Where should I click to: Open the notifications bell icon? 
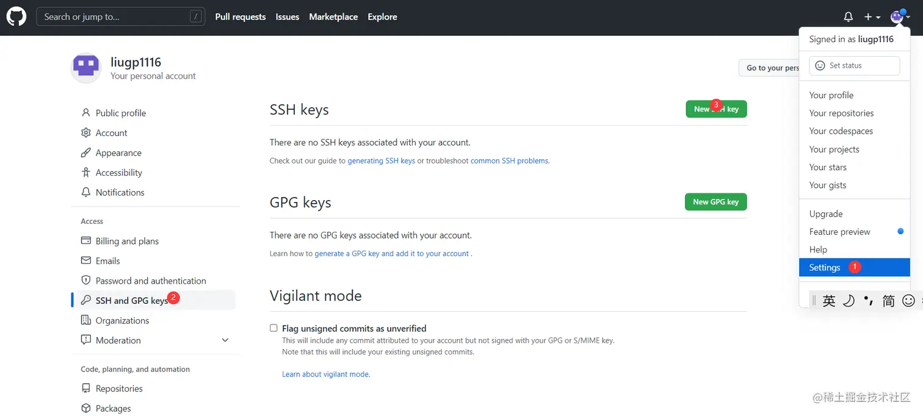tap(848, 17)
